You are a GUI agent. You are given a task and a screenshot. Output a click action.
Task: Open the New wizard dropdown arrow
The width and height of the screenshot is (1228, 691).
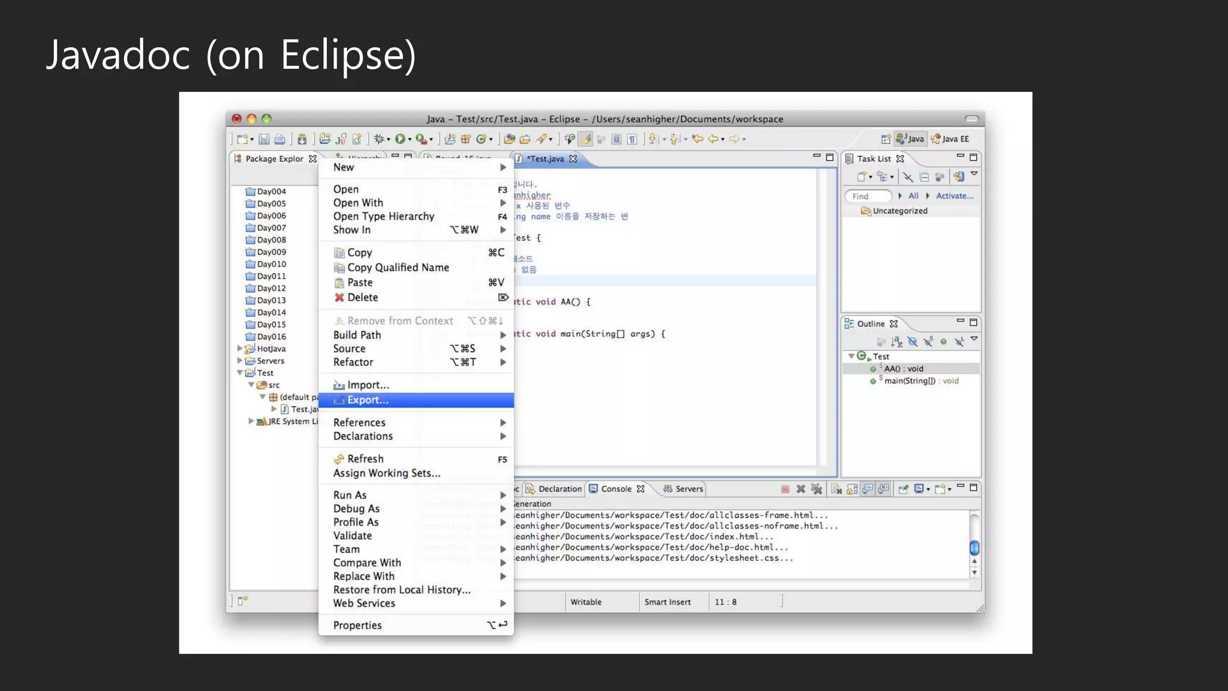(252, 140)
